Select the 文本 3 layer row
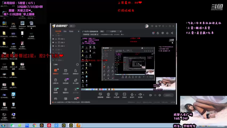Screen dimensions: 227x128 tap(66, 42)
